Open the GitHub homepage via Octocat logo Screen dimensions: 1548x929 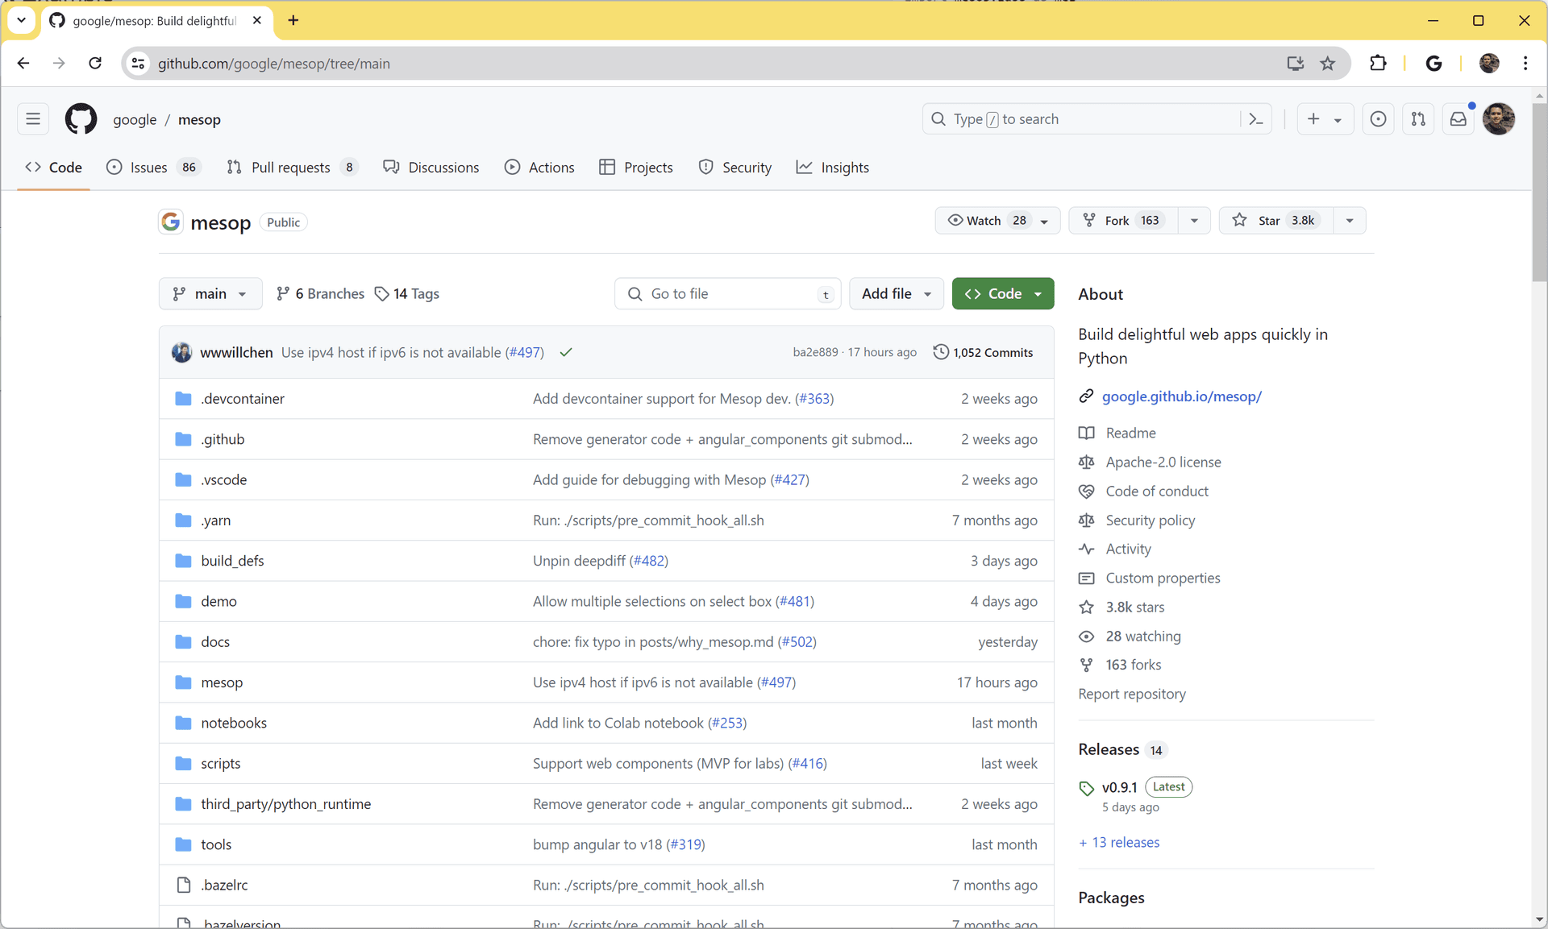point(81,119)
